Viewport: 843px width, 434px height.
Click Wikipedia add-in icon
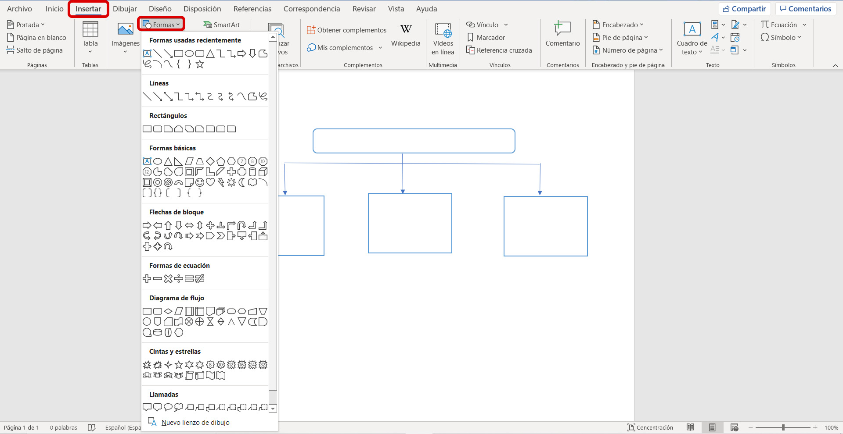pos(406,35)
